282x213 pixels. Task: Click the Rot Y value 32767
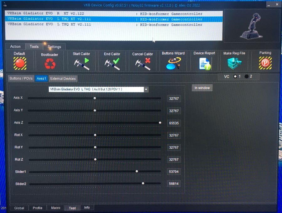[174, 147]
